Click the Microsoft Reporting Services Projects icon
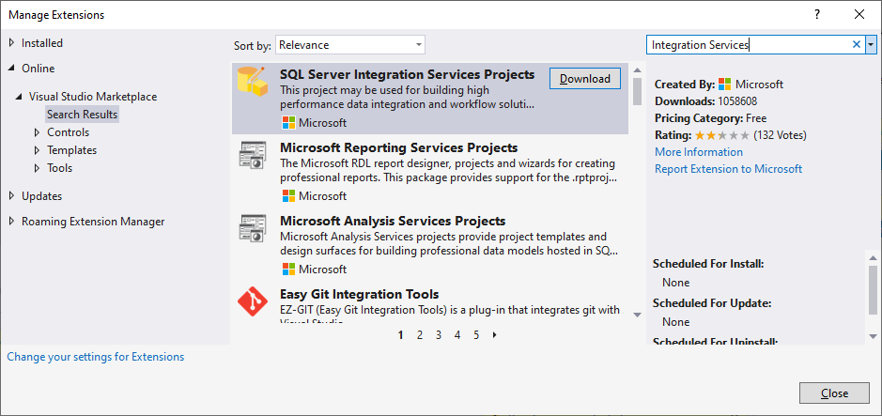Viewport: 882px width, 416px height. 253,157
